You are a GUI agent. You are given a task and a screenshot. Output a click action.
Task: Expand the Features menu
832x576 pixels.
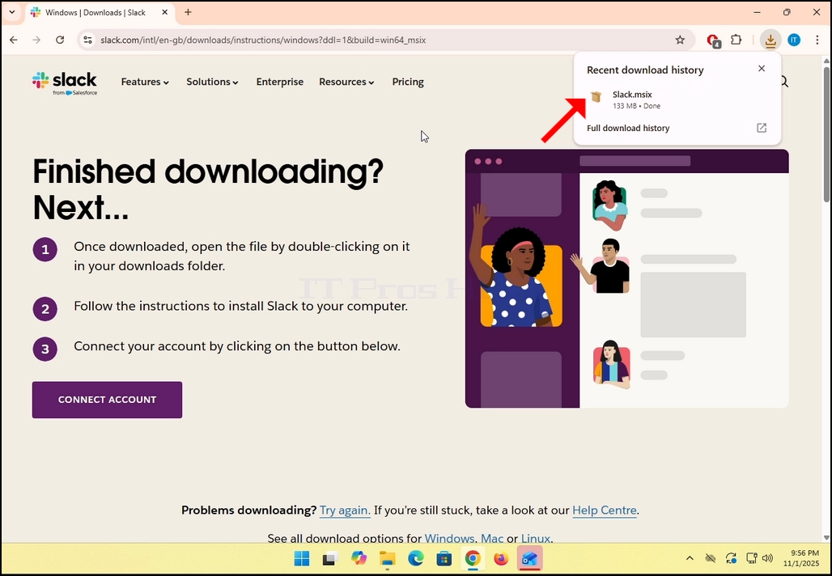[x=145, y=82]
